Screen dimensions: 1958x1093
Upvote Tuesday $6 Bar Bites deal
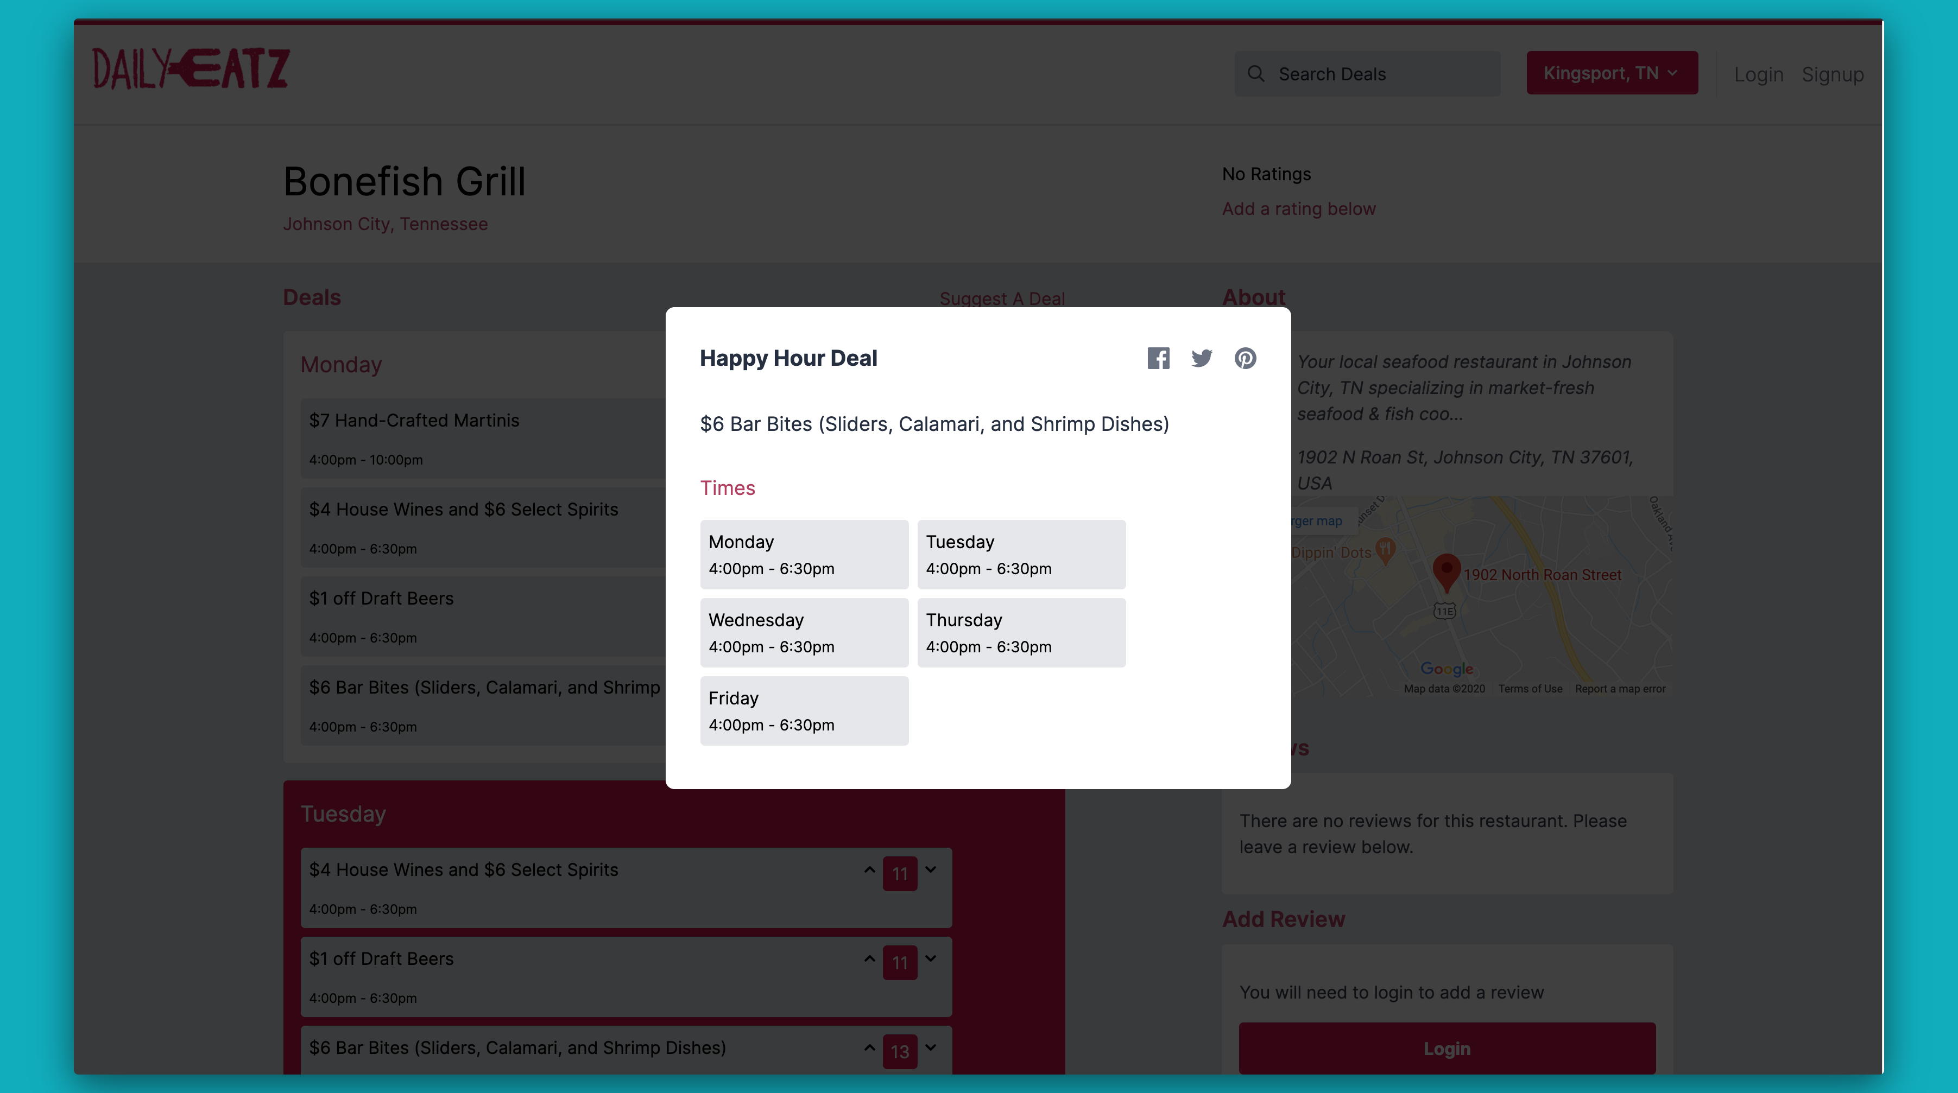869,1047
